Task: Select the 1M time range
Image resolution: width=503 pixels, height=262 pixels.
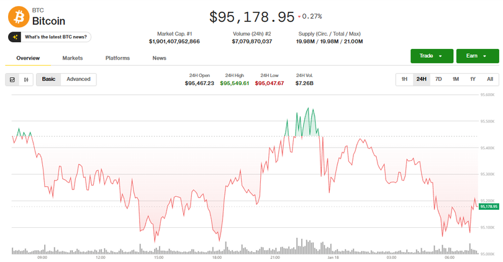Action: (x=455, y=79)
